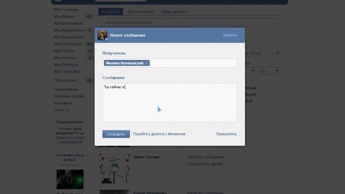Open Мои Новости in the sidebar
Image resolution: width=345 pixels, height=194 pixels.
click(x=65, y=58)
